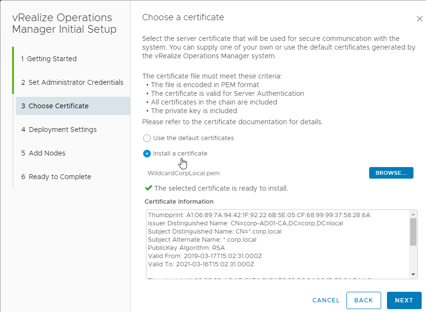Viewport: 426px width, 312px height.
Task: Click 'All certificates in the chain are included' bullet
Action: pos(214,102)
